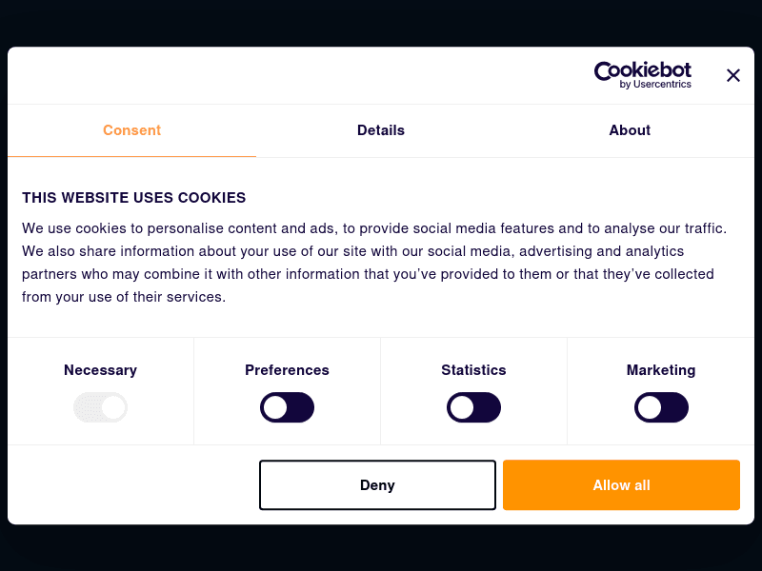This screenshot has height=571, width=762.
Task: Turn on the Statistics cookies switch
Action: (x=473, y=408)
